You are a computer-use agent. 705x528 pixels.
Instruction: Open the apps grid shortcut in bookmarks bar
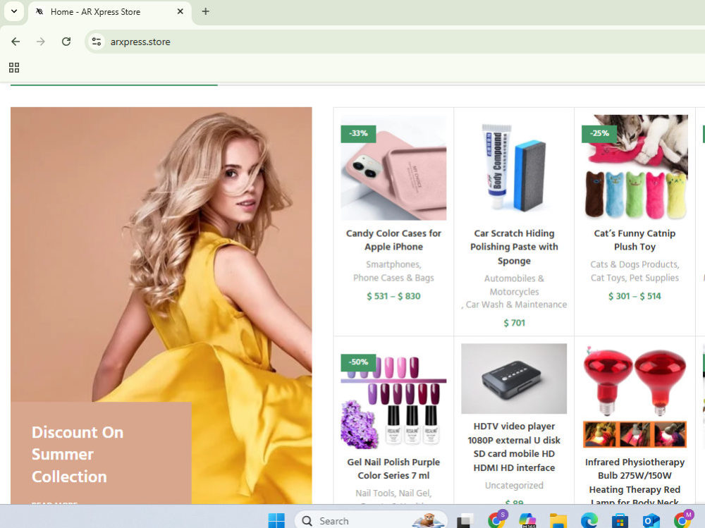[14, 68]
